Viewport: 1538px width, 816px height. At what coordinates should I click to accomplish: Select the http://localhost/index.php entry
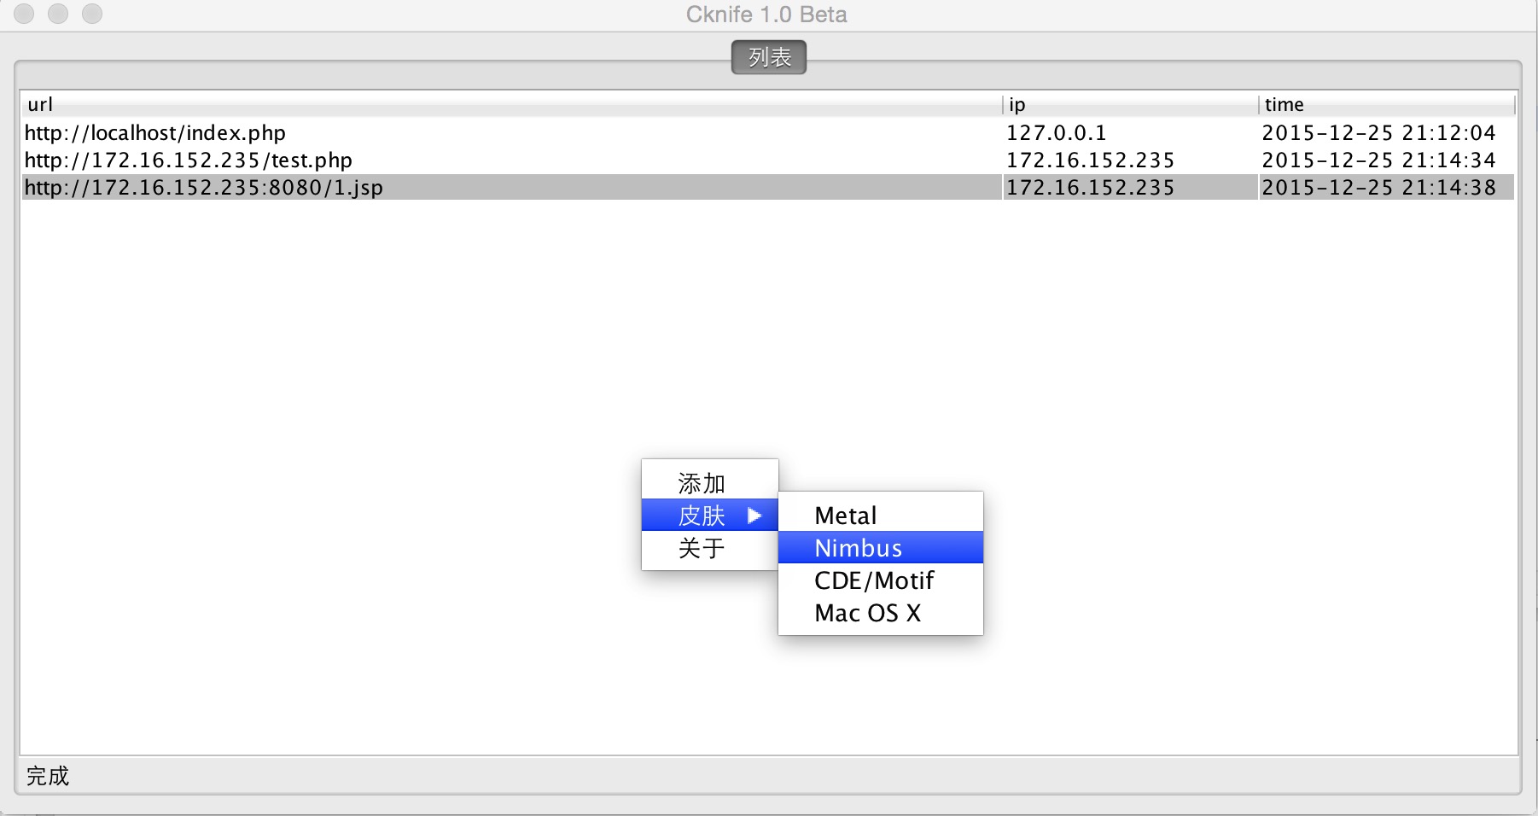(x=155, y=133)
